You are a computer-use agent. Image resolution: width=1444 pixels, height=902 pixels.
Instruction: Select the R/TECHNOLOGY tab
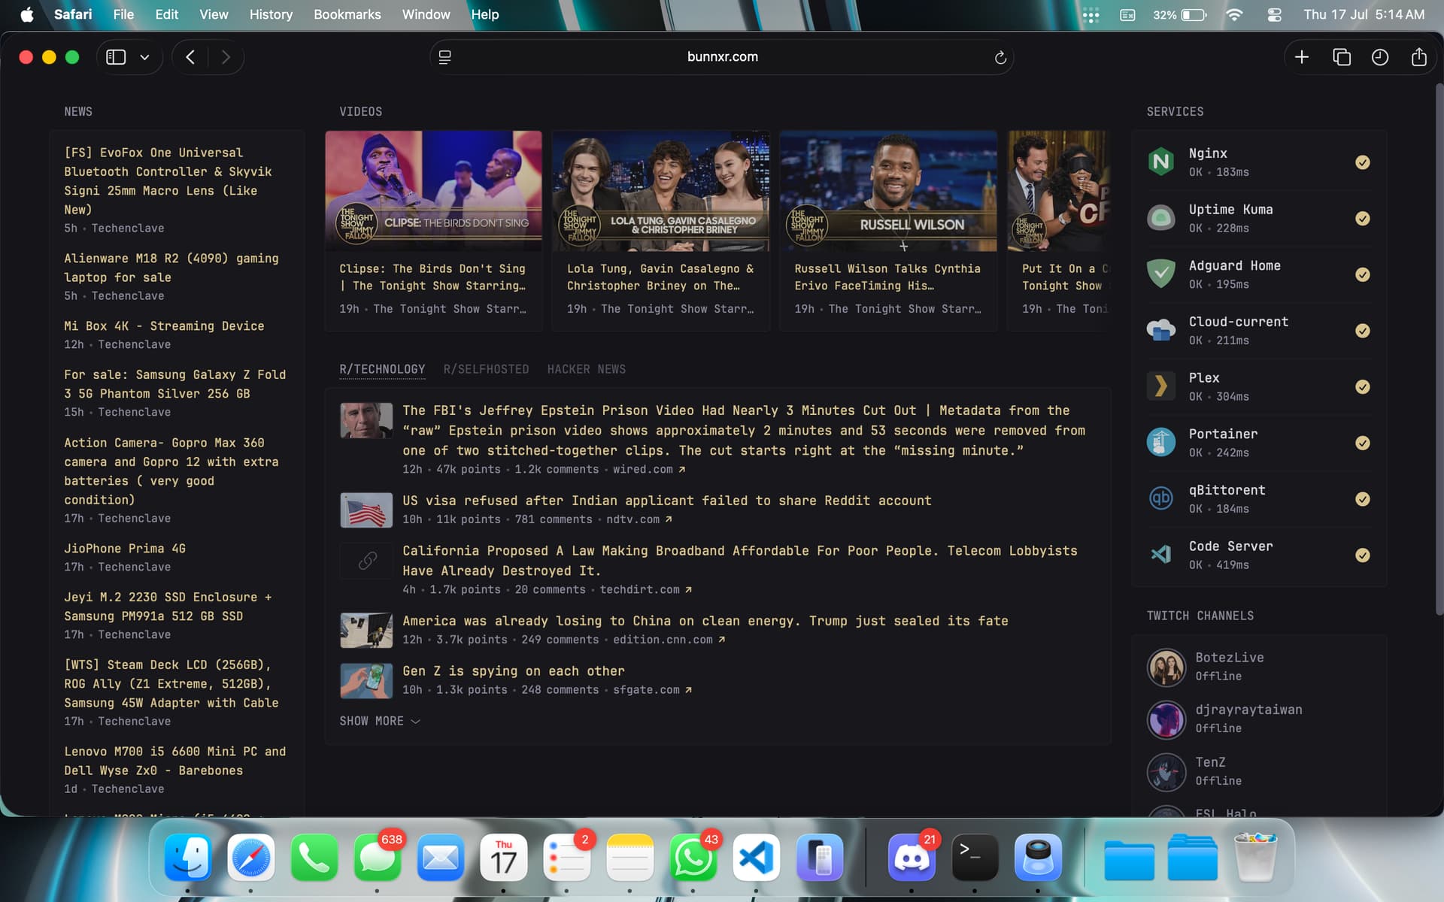382,369
